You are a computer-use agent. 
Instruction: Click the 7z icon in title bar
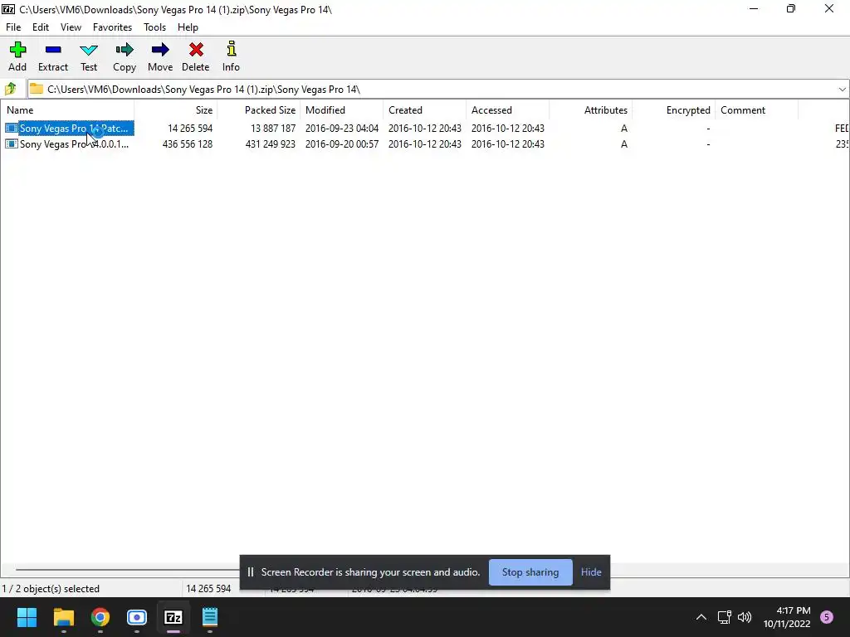click(x=8, y=9)
